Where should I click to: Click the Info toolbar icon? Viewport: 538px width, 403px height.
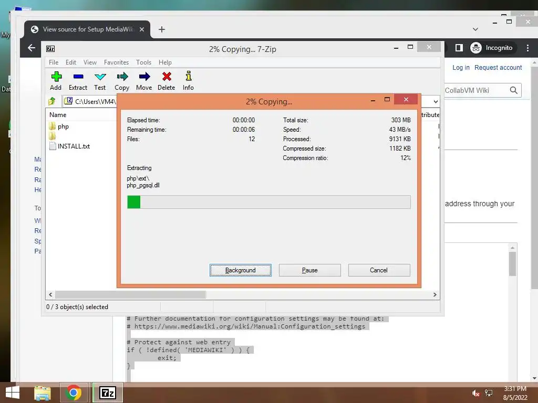point(189,76)
